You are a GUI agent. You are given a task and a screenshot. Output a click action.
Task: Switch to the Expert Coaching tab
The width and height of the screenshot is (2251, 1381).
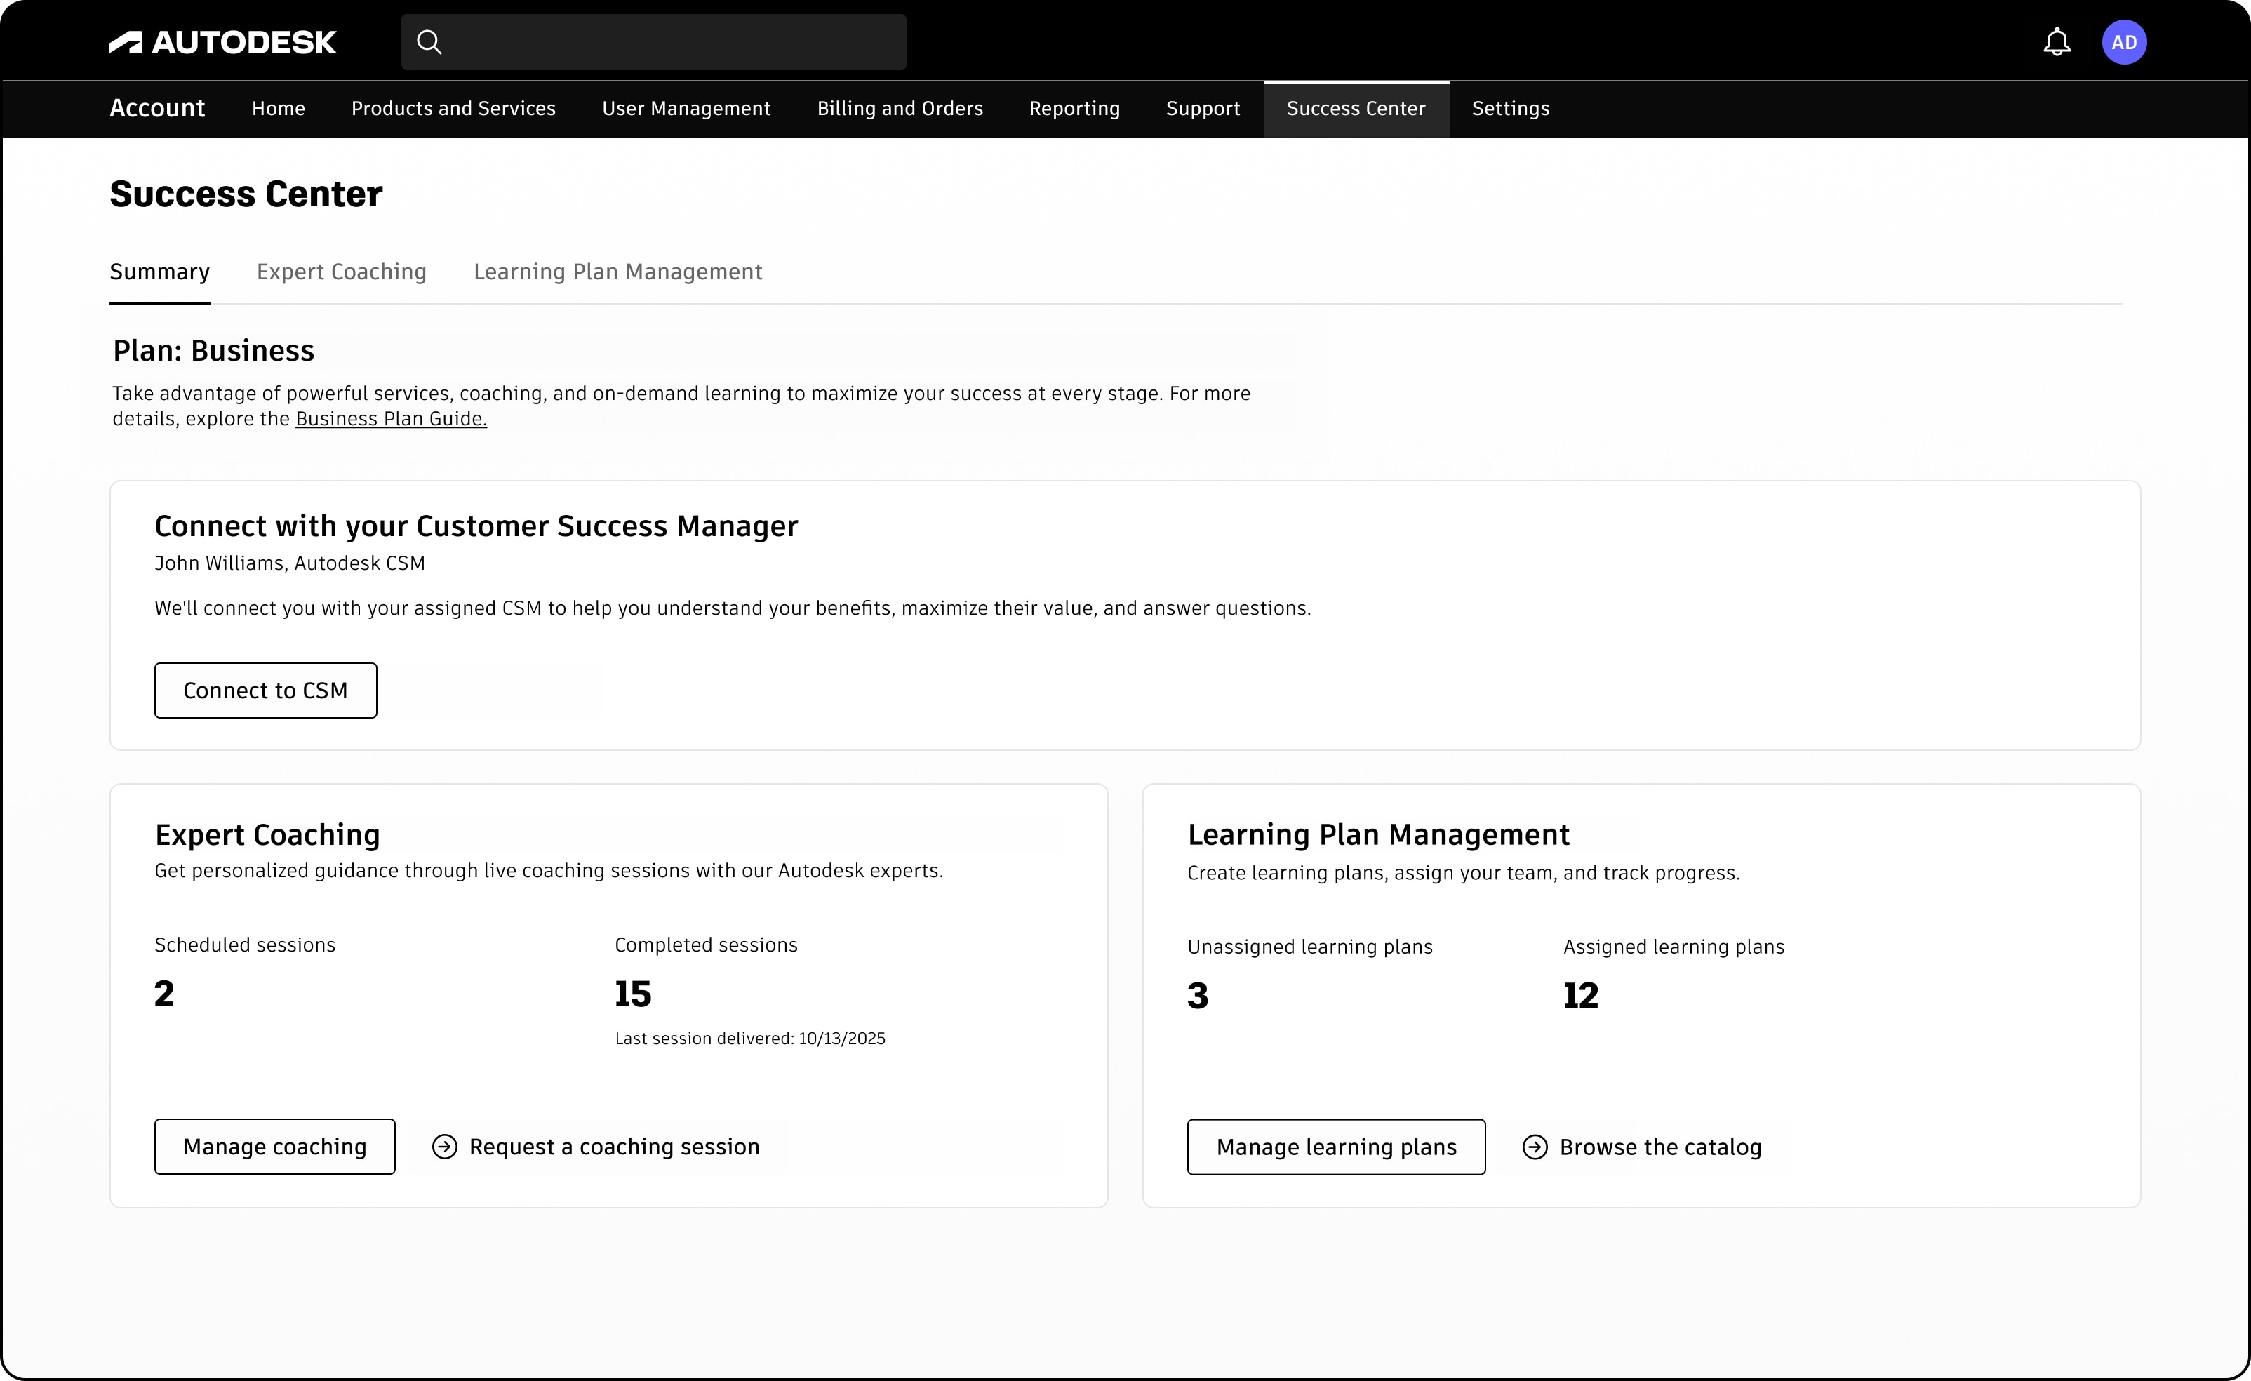[x=341, y=272]
